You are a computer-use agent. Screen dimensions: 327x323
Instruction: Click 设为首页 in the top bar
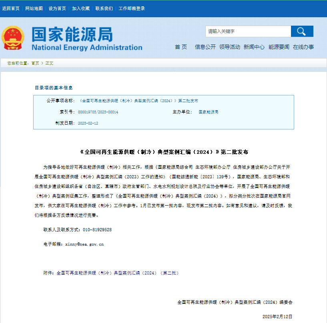click(56, 8)
